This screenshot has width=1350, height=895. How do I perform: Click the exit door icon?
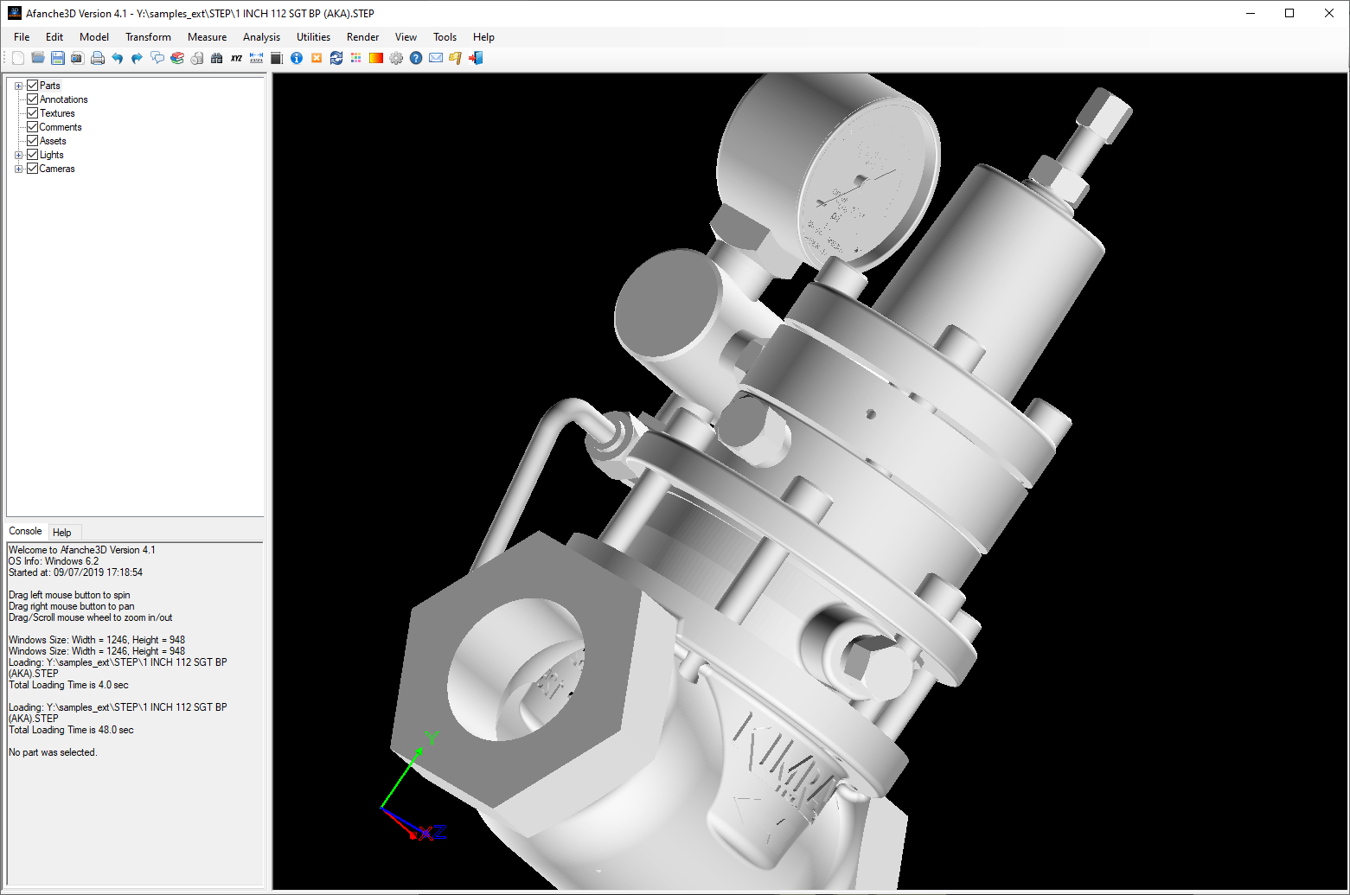point(476,58)
